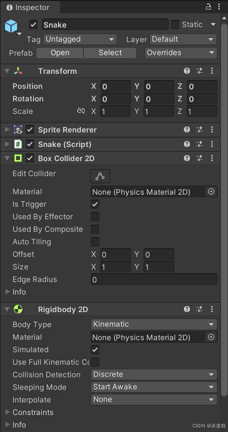Open Sprite Renderer context menu

point(212,130)
